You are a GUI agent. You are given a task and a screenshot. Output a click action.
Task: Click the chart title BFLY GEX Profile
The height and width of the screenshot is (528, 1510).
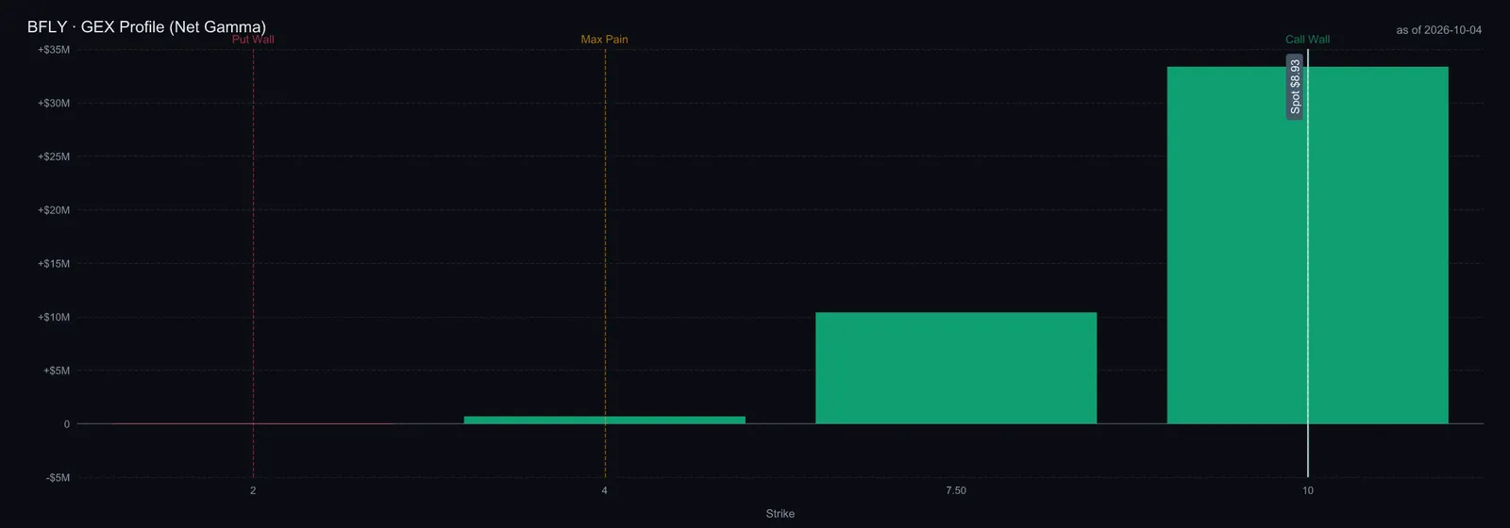pos(146,26)
